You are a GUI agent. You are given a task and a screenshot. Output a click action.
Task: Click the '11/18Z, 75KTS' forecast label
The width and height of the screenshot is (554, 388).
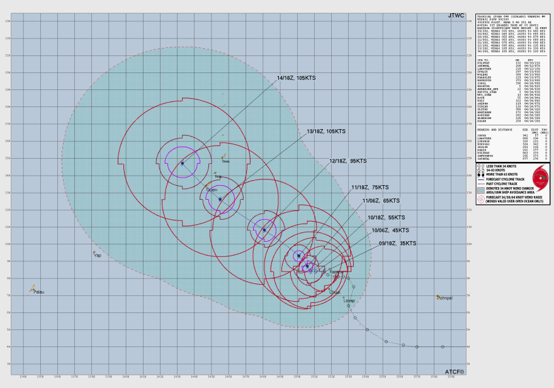(x=371, y=187)
